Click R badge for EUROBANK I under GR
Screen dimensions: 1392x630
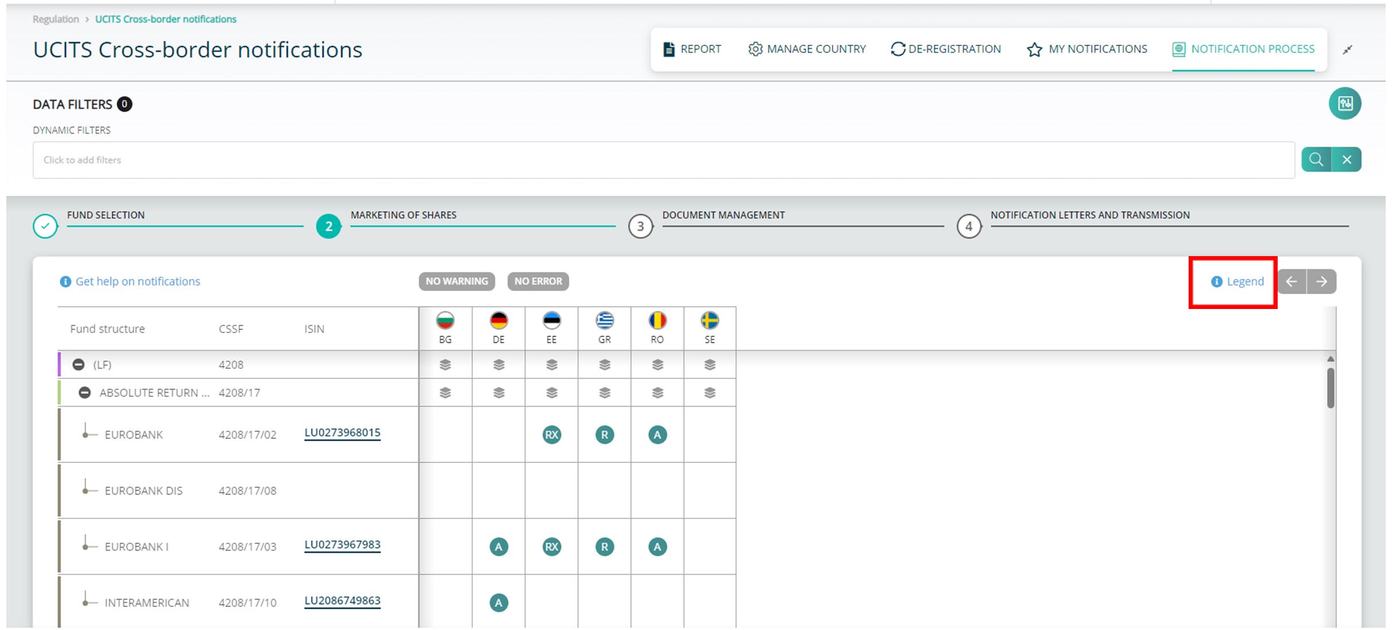(x=604, y=547)
